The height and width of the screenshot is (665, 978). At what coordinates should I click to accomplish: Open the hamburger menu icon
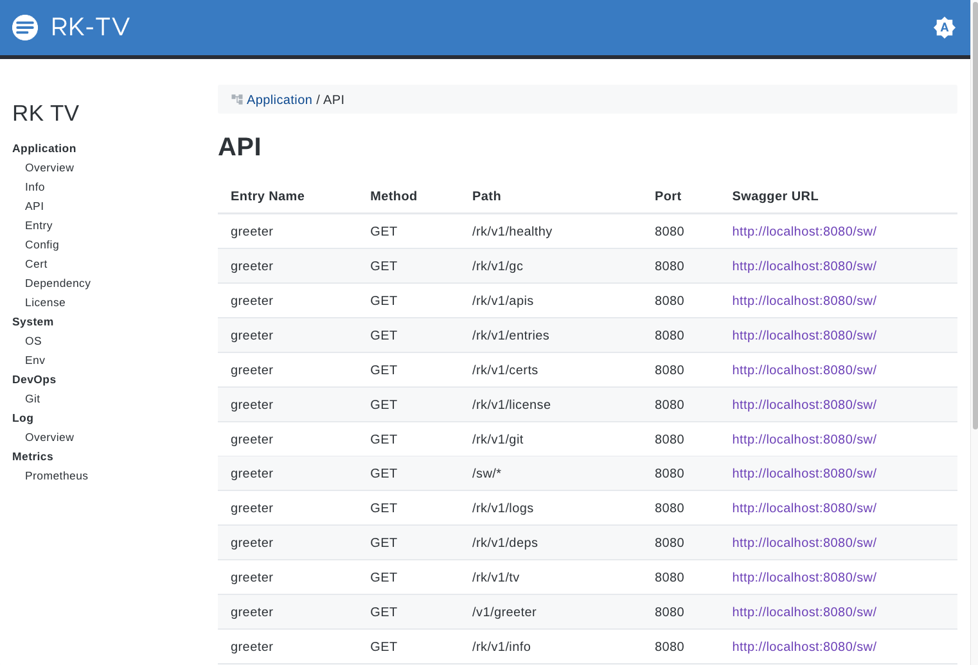pos(25,28)
